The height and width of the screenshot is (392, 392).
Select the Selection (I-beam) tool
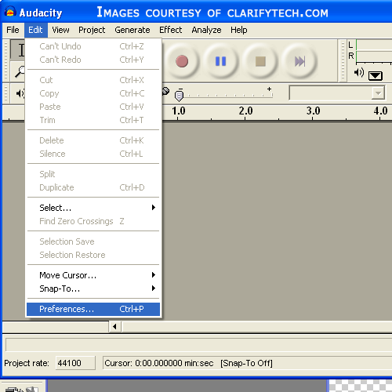18,49
